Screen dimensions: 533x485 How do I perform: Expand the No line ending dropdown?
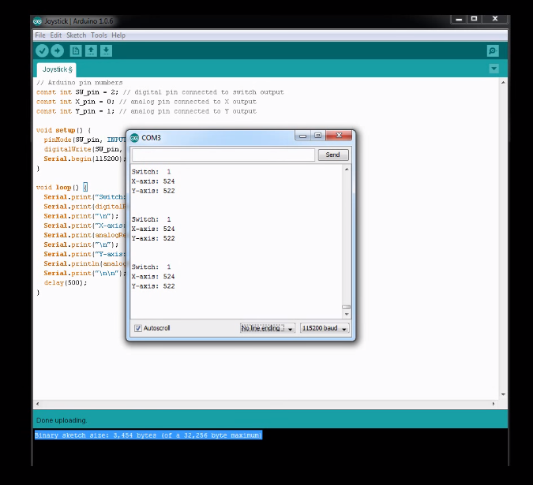[268, 328]
